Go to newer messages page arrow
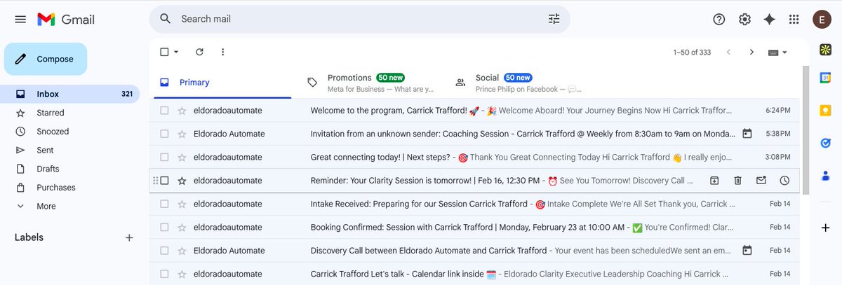This screenshot has height=285, width=842. (x=728, y=52)
